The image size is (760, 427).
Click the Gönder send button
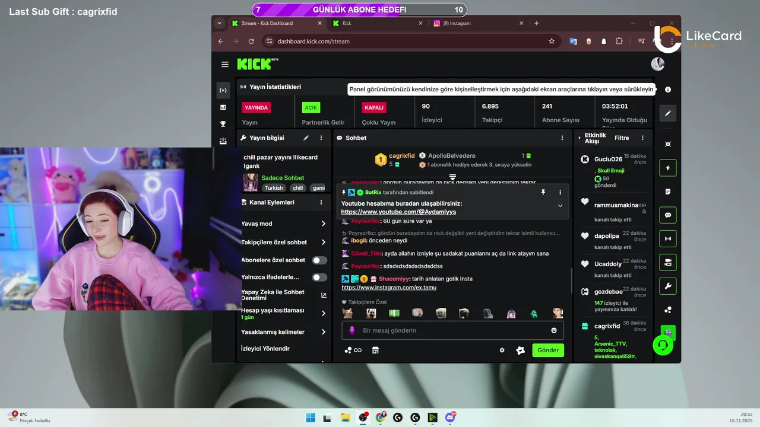(548, 350)
